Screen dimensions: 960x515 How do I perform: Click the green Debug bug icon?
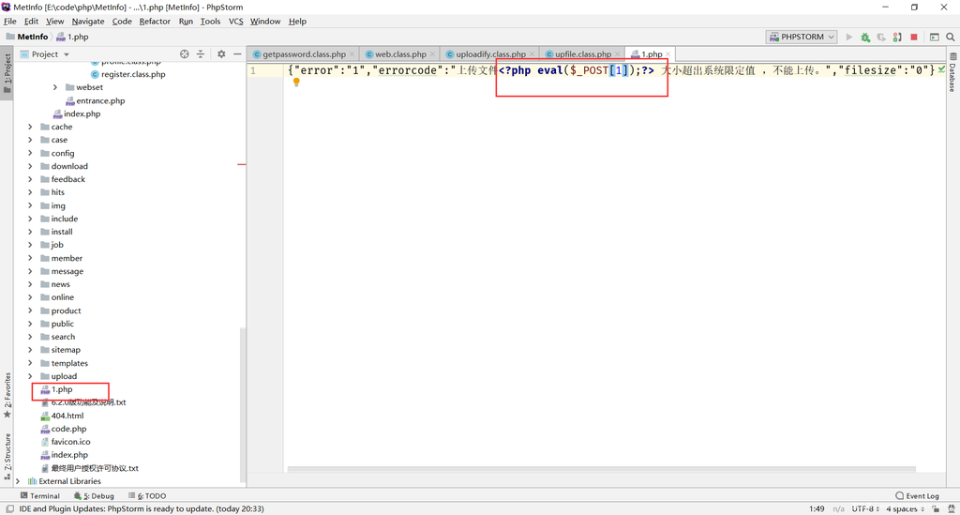(x=865, y=38)
